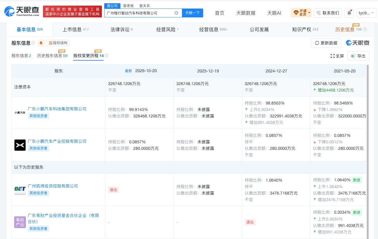Click the 小鹏汽车 logo of 广东小鹏汽车科技集团

pyautogui.click(x=20, y=112)
